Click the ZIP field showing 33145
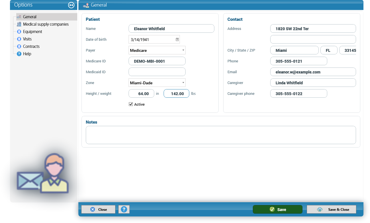 (348, 50)
